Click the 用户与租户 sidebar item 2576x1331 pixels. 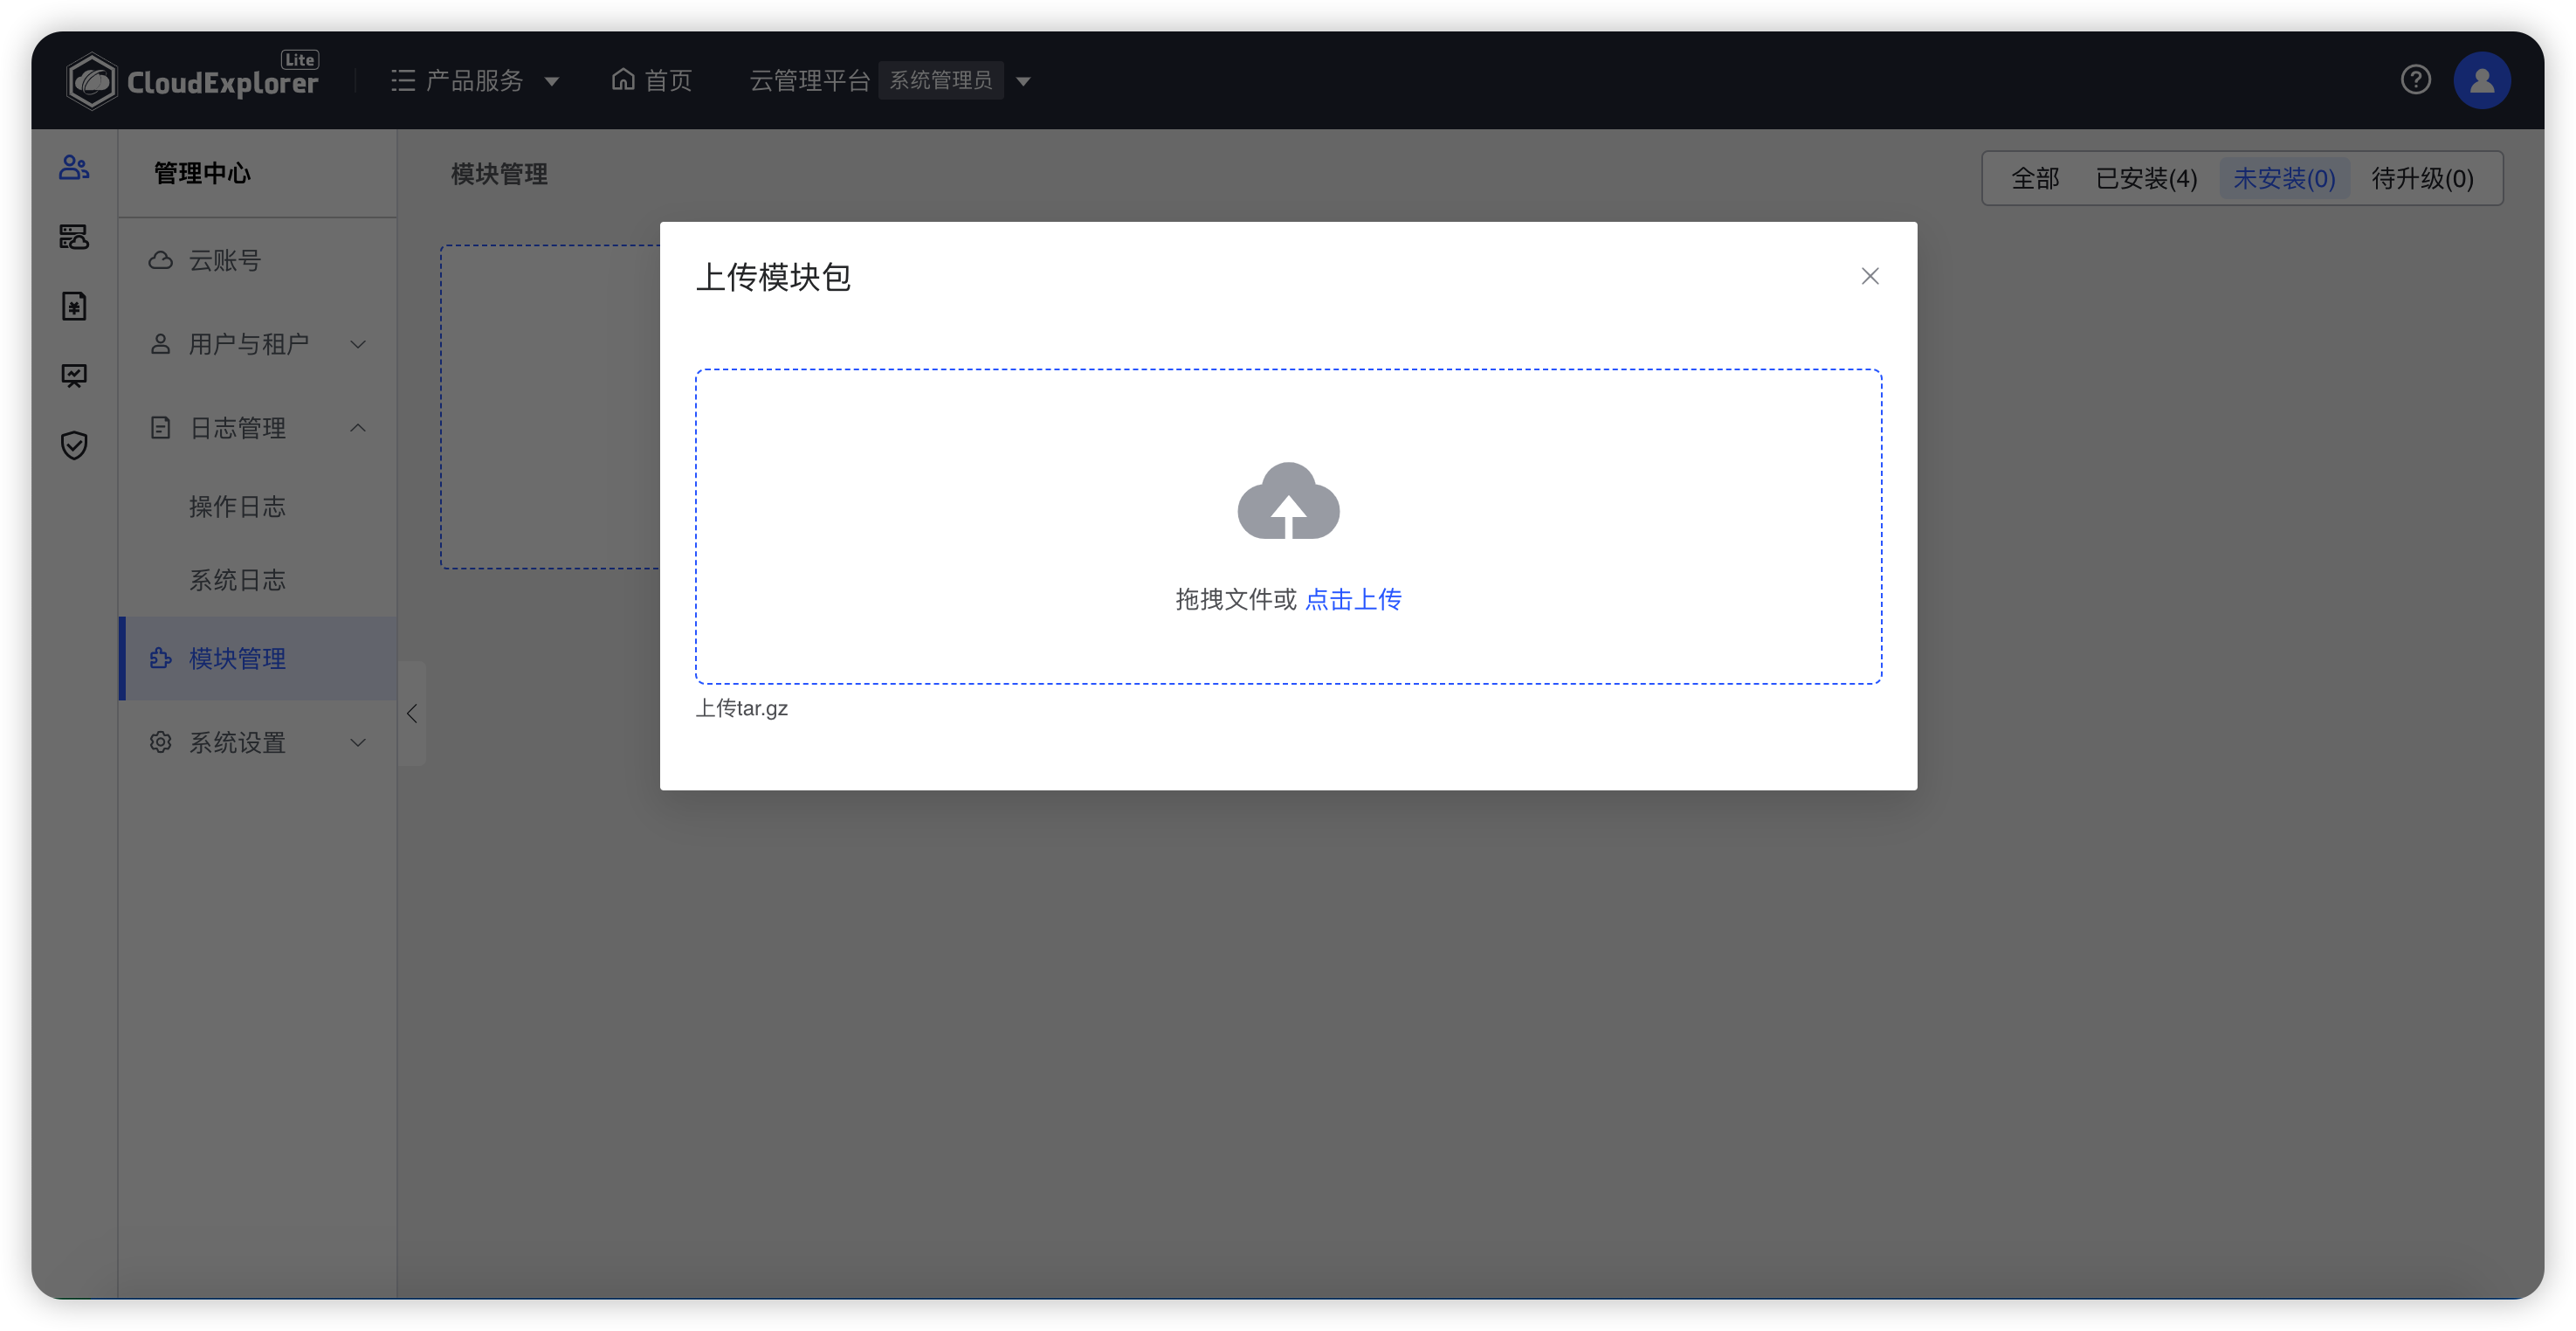(258, 344)
